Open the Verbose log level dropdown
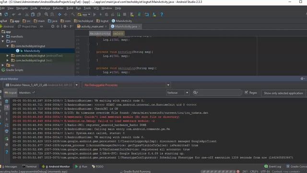 (178, 93)
